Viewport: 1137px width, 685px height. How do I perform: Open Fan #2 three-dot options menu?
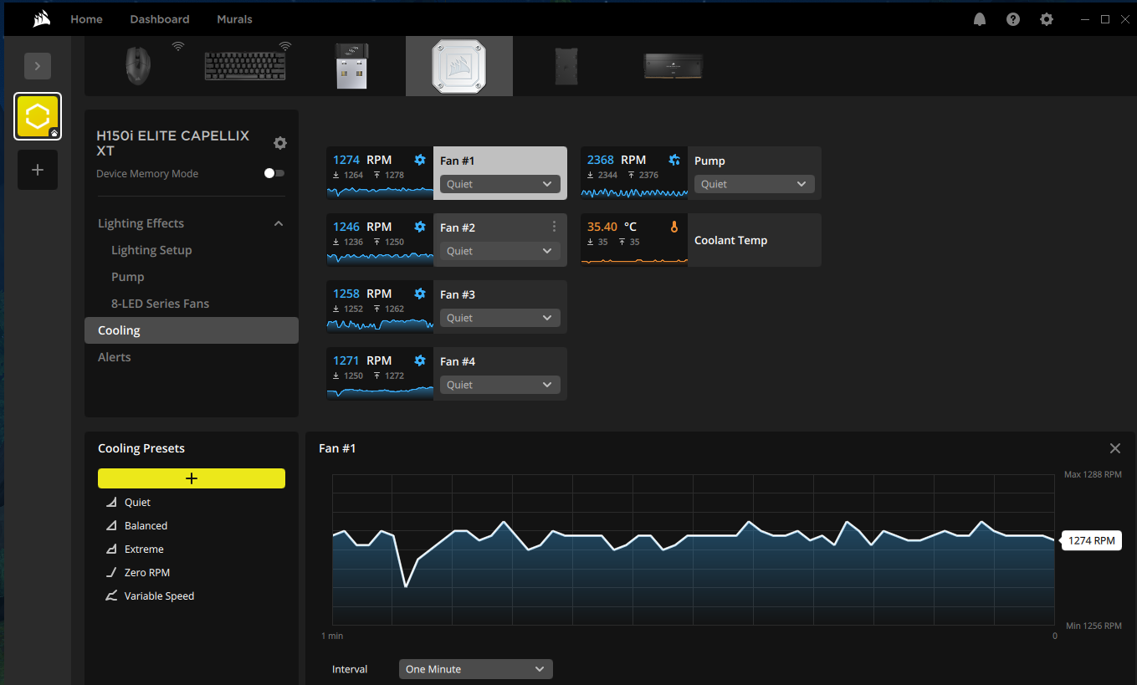pos(554,227)
